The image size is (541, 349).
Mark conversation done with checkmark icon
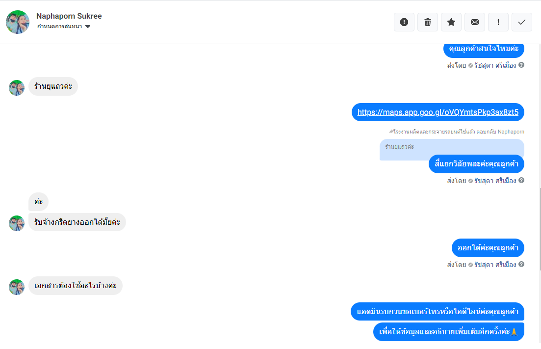click(522, 22)
